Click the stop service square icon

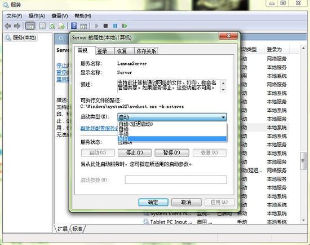click(106, 26)
